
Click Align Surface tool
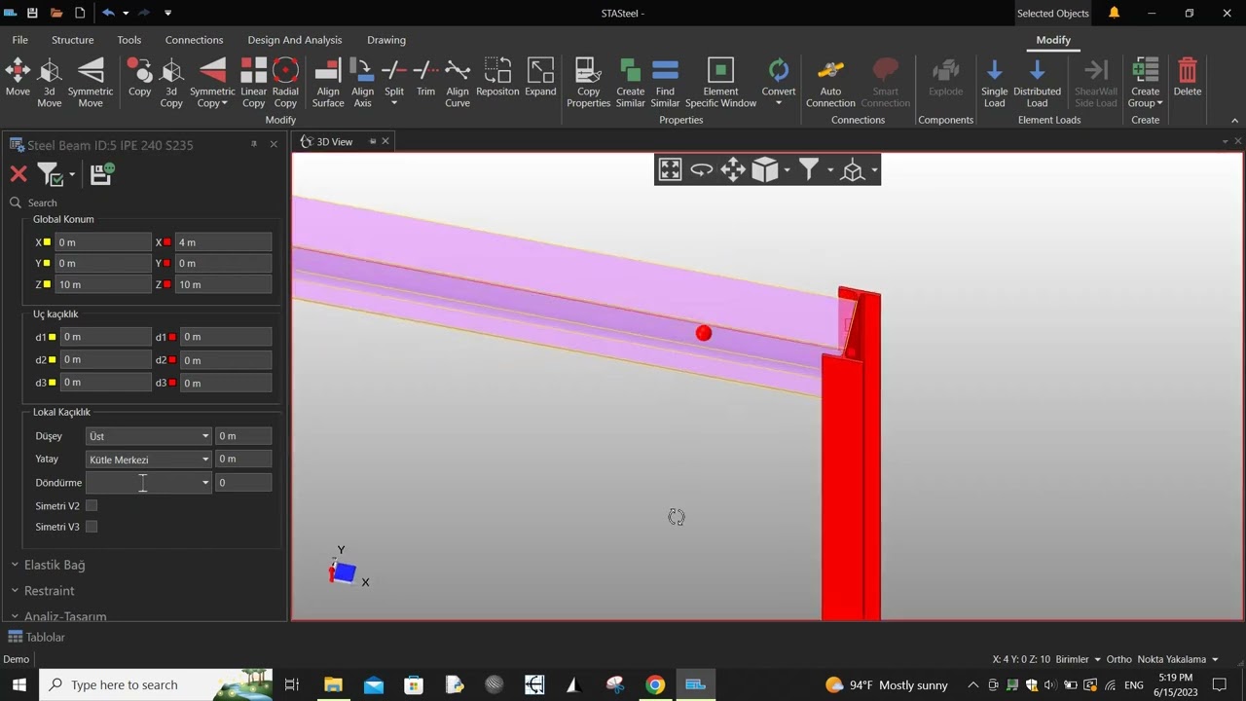328,83
